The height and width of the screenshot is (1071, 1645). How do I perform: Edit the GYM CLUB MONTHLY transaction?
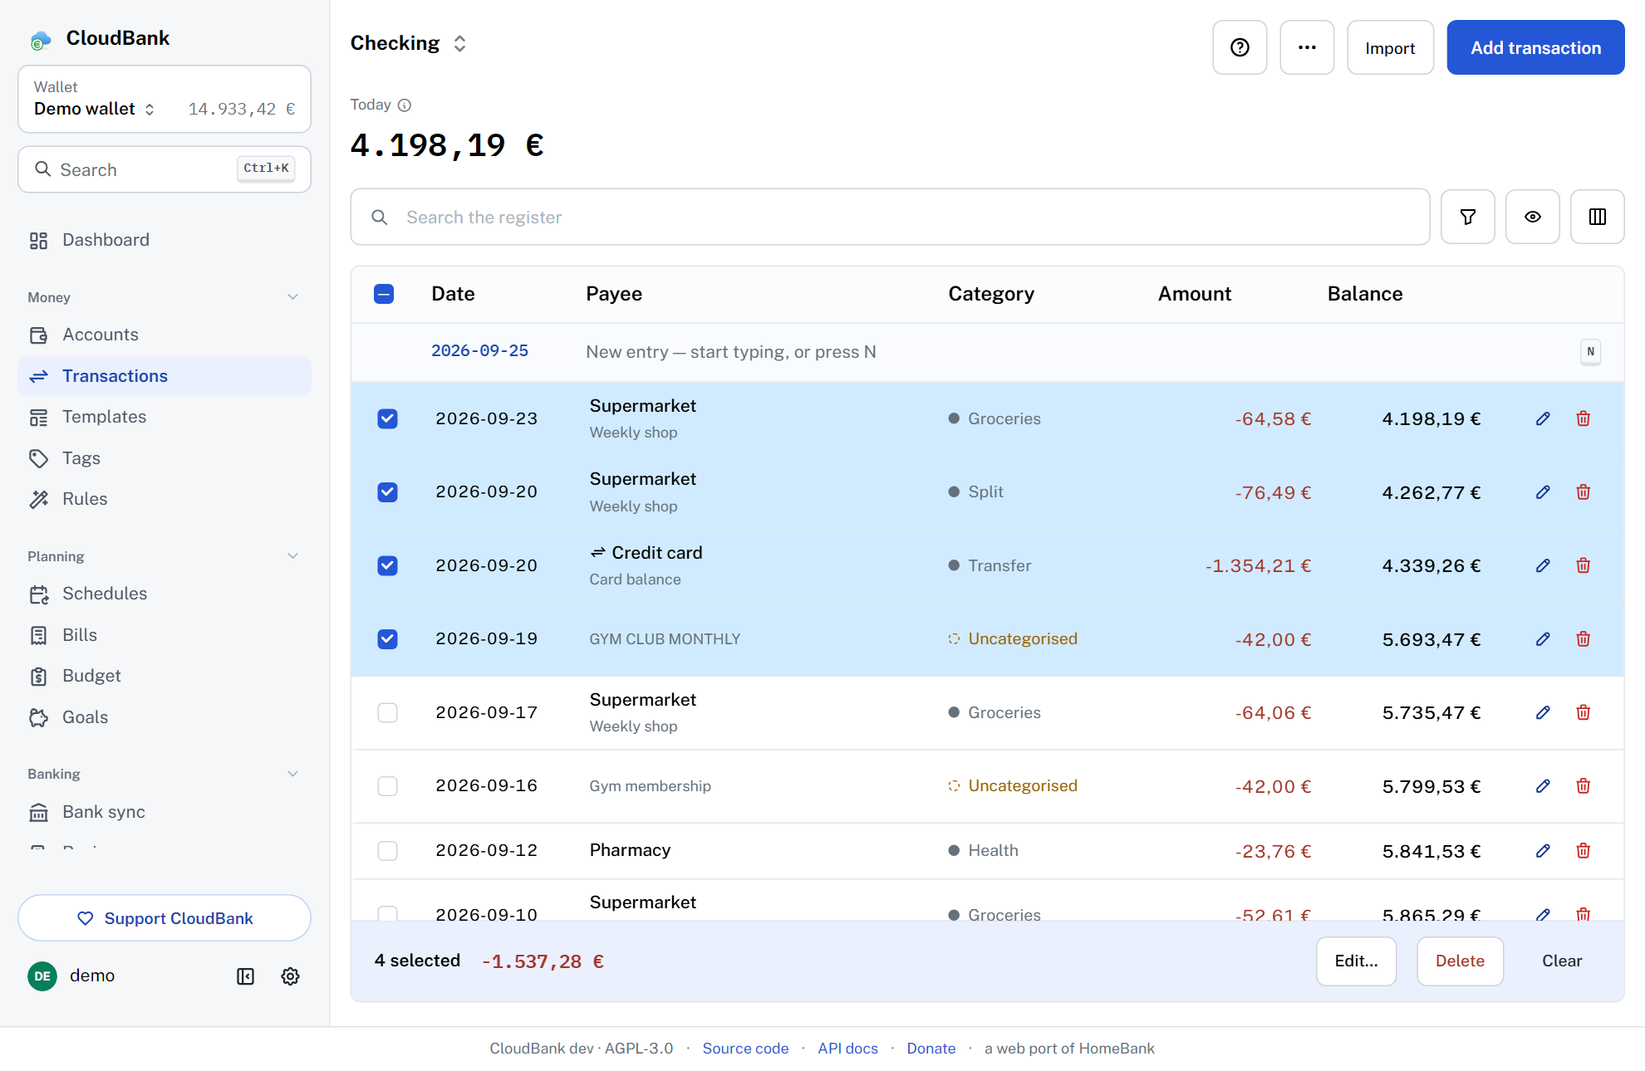coord(1543,639)
